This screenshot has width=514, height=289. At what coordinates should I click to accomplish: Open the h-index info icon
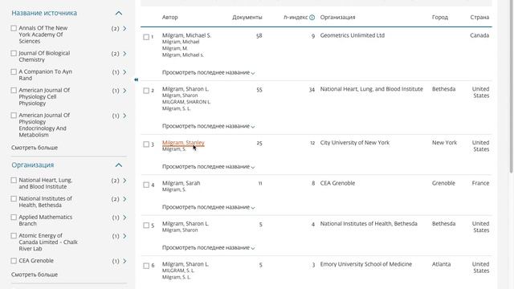[x=312, y=18]
